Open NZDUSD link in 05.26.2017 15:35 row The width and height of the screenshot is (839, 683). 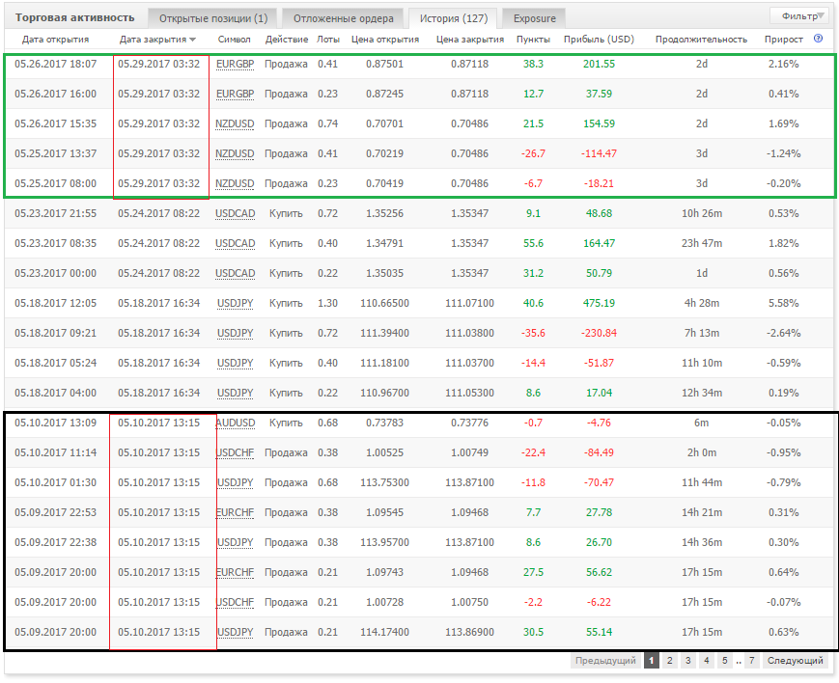click(x=235, y=124)
